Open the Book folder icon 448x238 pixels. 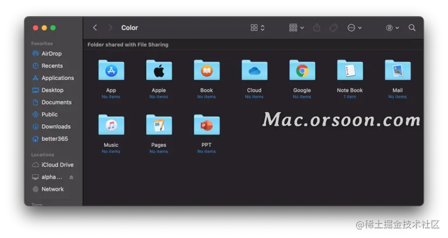point(207,70)
